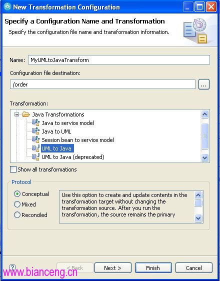Viewport: 220px width, 281px height.
Task: Maximize the New Transformation Configuration dialog
Action: pos(199,7)
